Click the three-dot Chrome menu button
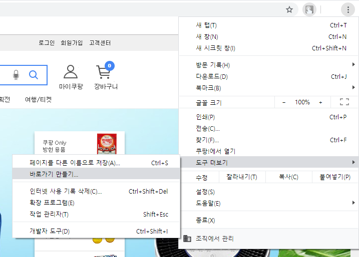The height and width of the screenshot is (257, 359). point(348,9)
